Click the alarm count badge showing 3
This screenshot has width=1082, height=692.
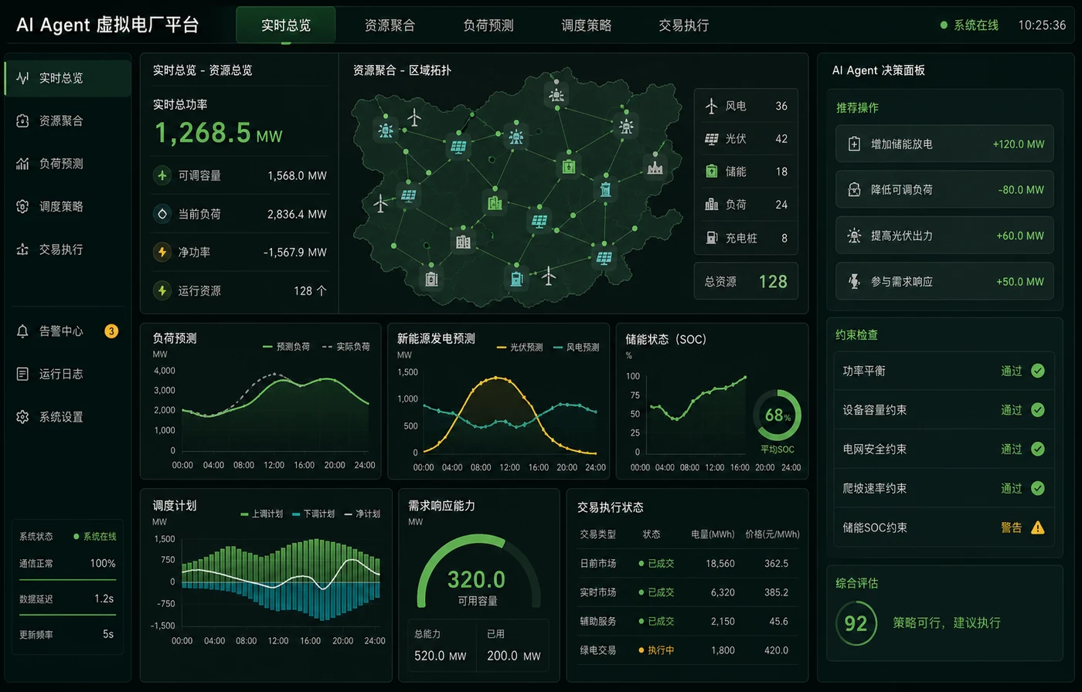(111, 331)
